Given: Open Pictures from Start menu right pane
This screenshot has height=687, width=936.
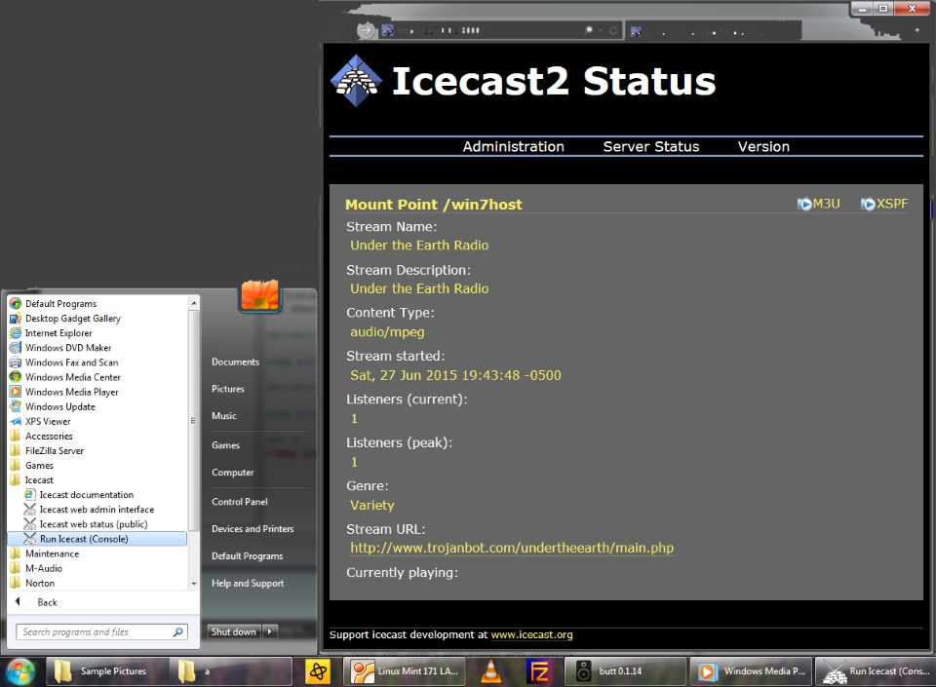Looking at the screenshot, I should [x=228, y=389].
